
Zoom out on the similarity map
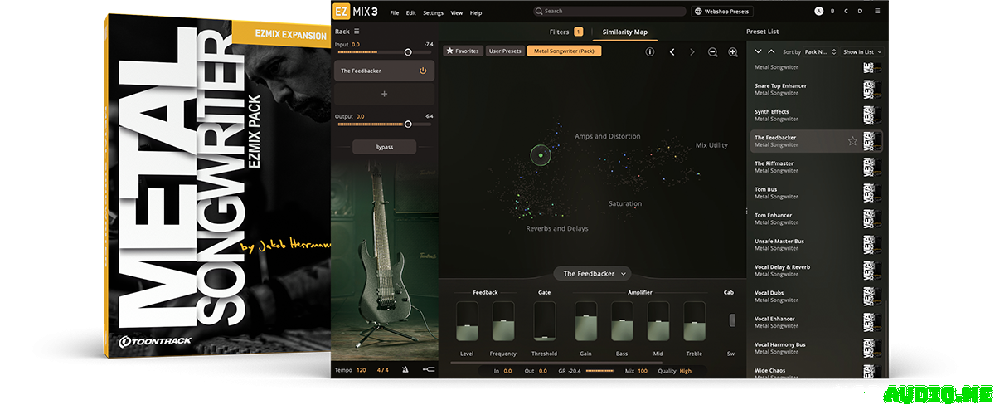pyautogui.click(x=712, y=51)
